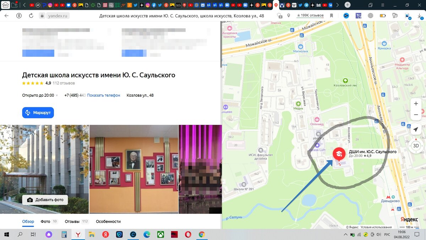
Task: Click the Школа № 391 marker
Action: point(244,184)
